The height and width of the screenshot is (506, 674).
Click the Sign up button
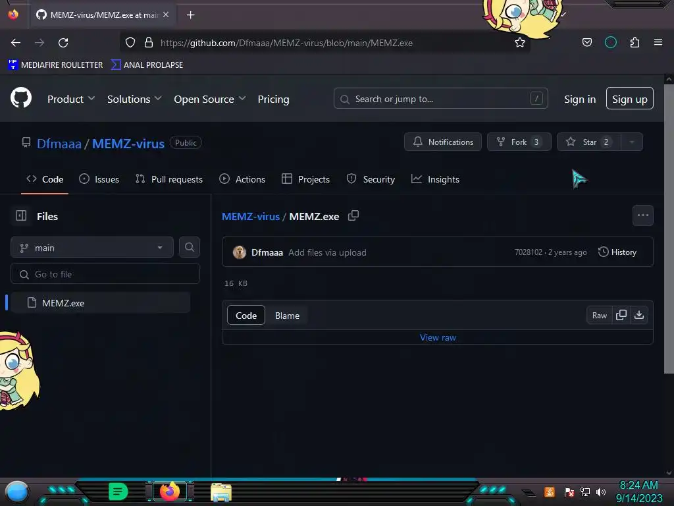pos(629,99)
